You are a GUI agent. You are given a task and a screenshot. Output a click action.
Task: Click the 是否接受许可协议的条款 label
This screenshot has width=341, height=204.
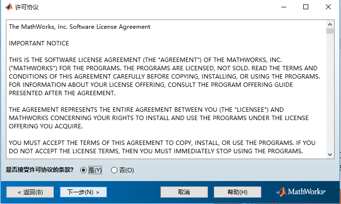tap(40, 170)
